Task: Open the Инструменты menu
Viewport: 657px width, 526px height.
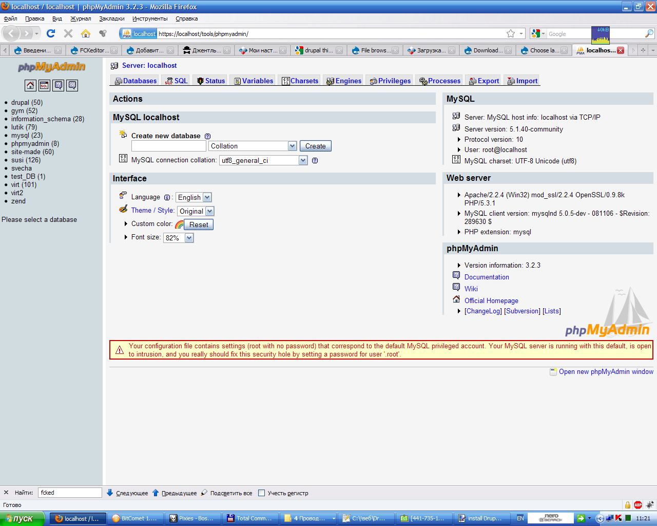Action: 150,18
